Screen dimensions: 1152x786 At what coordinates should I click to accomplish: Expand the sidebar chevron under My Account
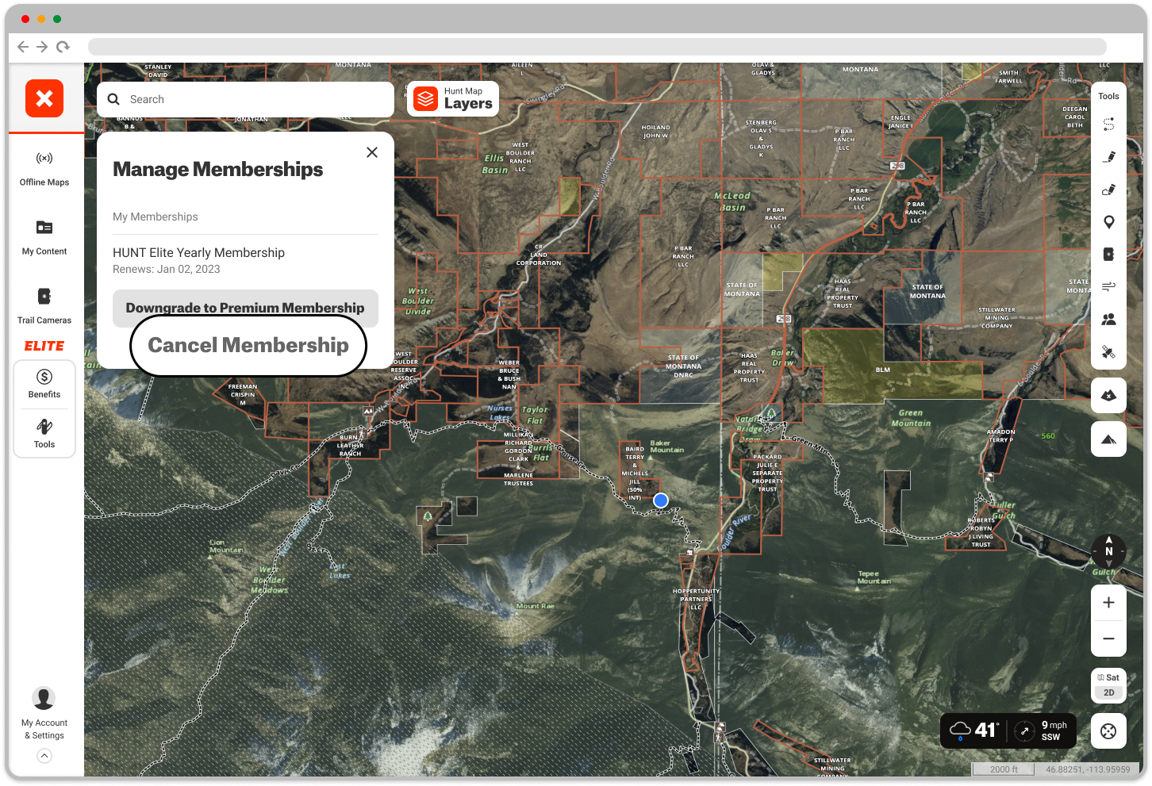pos(44,756)
